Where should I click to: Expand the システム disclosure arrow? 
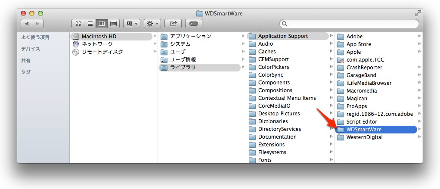pos(243,44)
